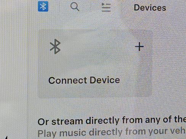
Task: Click the word 'Device' in the card
Action: click(105, 80)
